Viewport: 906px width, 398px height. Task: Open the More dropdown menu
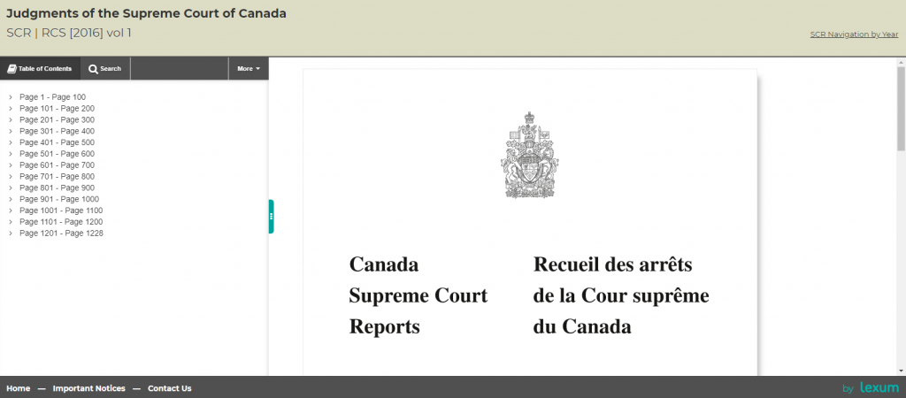tap(249, 68)
